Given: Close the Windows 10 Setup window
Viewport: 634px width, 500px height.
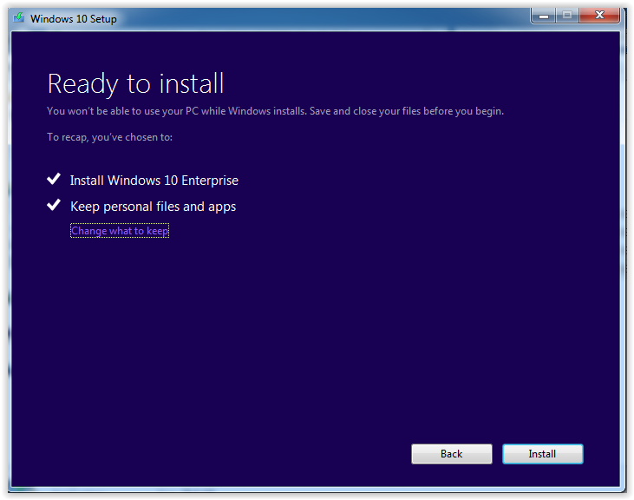Looking at the screenshot, I should (x=599, y=15).
